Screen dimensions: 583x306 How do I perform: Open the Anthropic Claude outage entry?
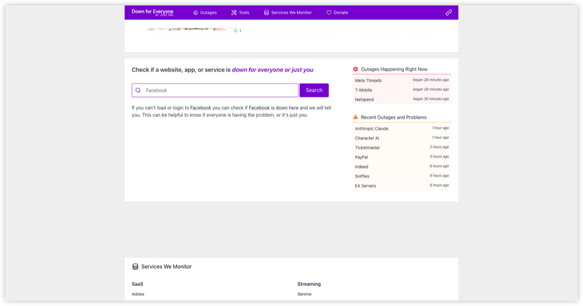pyautogui.click(x=402, y=128)
